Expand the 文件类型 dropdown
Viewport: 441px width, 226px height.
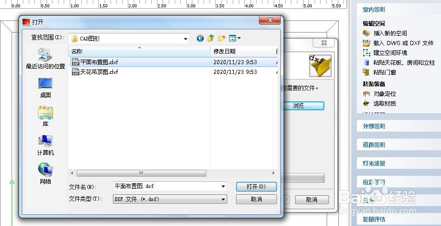tap(224, 199)
